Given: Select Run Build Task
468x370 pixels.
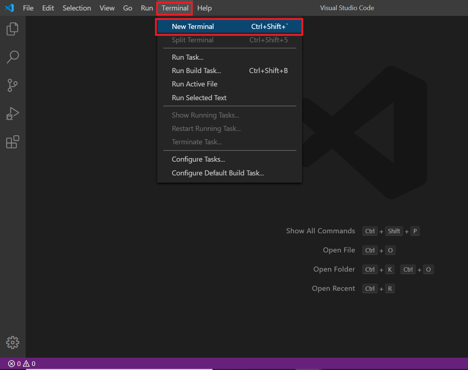Looking at the screenshot, I should point(196,71).
